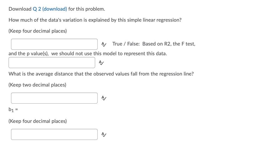Click the "(Keep two decimal places)" note
254x144 pixels.
tap(37, 85)
